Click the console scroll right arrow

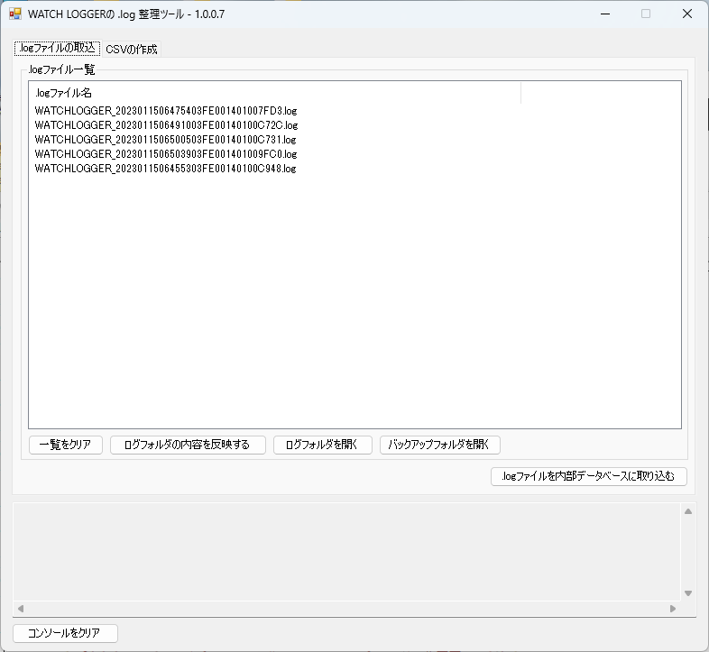pos(672,609)
